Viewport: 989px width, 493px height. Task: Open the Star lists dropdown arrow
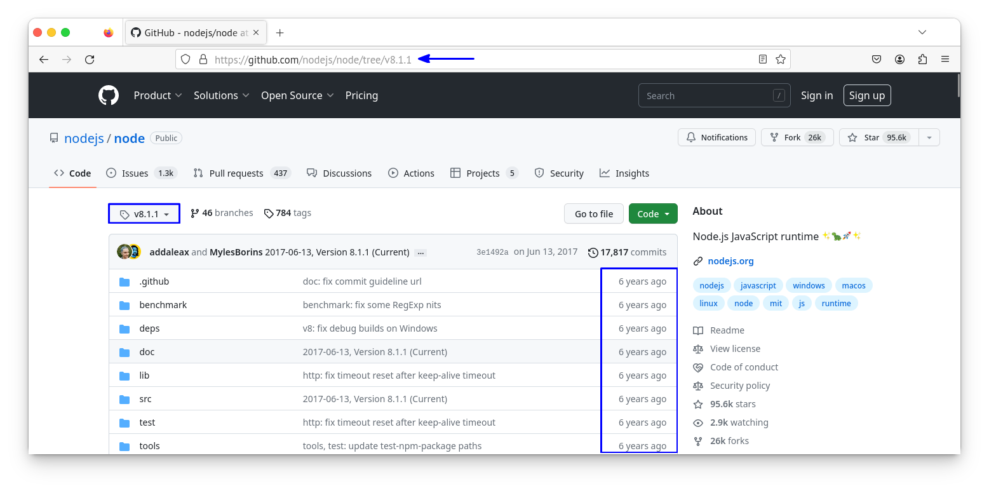click(929, 137)
